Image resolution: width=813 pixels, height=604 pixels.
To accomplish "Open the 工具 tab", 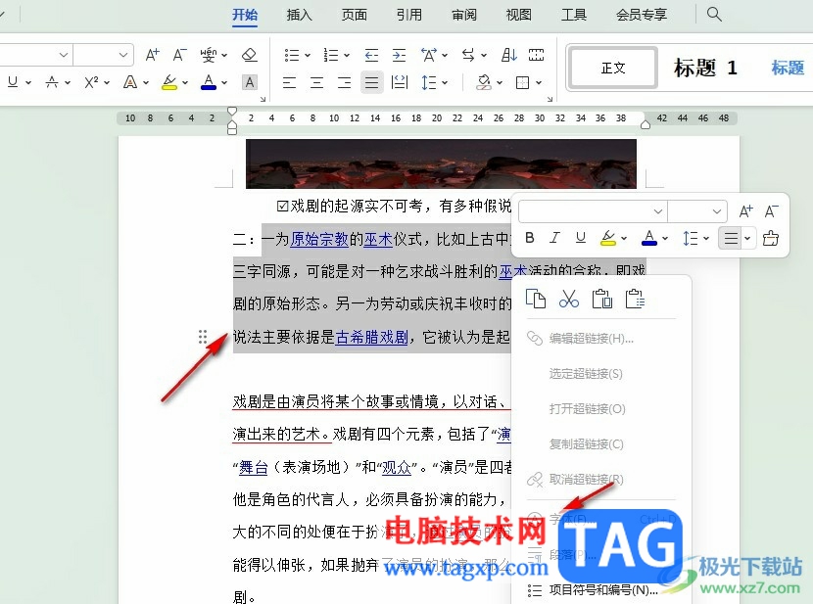I will [x=574, y=15].
